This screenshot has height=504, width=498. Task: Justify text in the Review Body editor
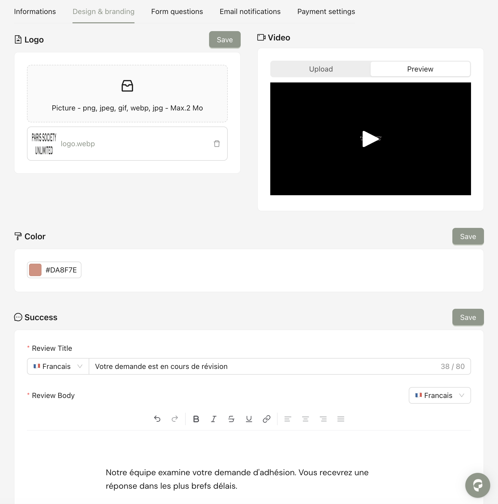tap(341, 419)
